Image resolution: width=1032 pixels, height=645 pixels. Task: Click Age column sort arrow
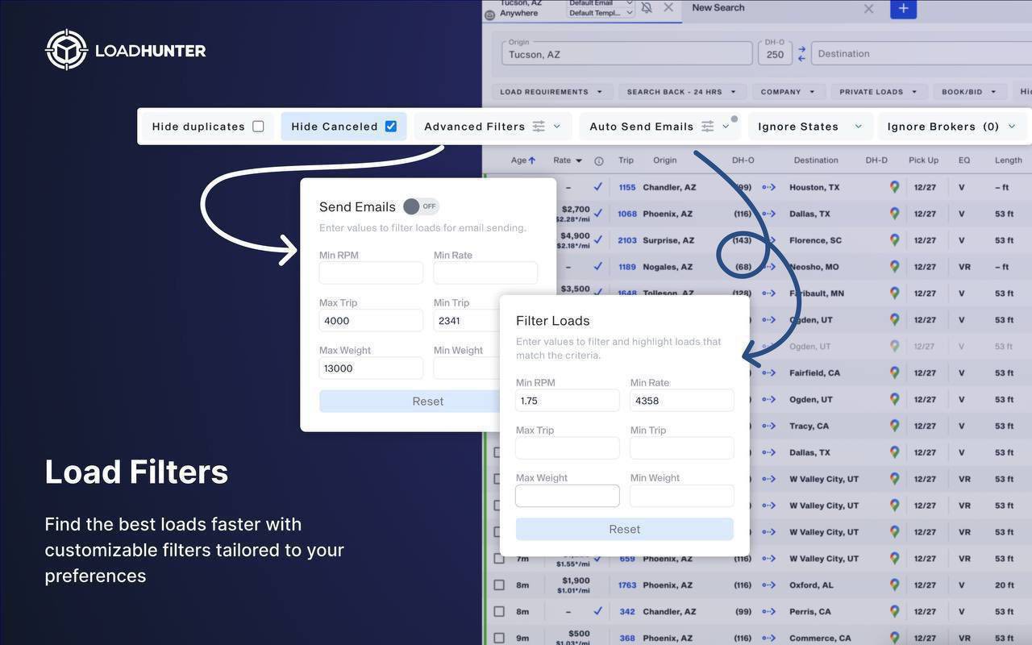click(x=532, y=160)
